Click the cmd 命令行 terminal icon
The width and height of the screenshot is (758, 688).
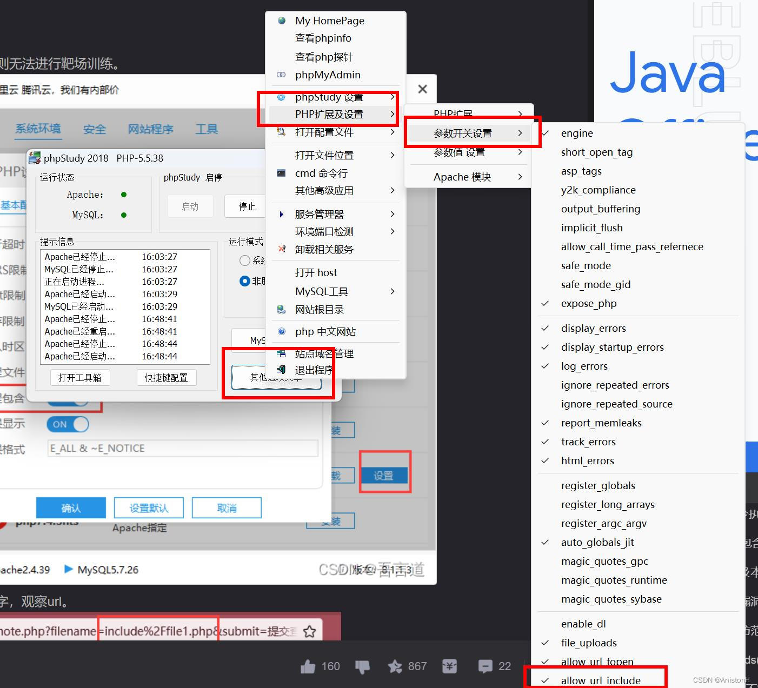pyautogui.click(x=281, y=173)
